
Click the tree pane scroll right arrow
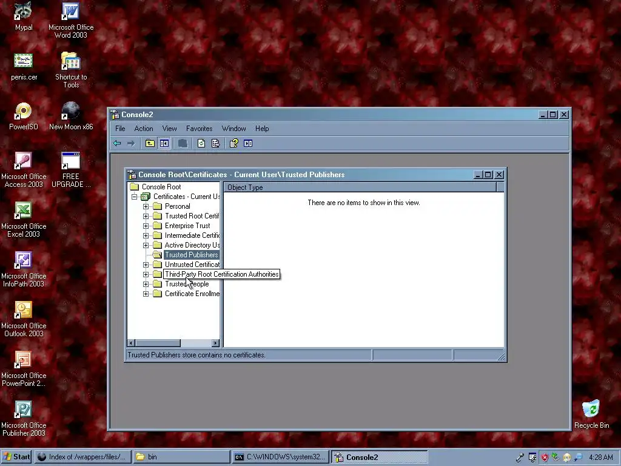(x=215, y=343)
